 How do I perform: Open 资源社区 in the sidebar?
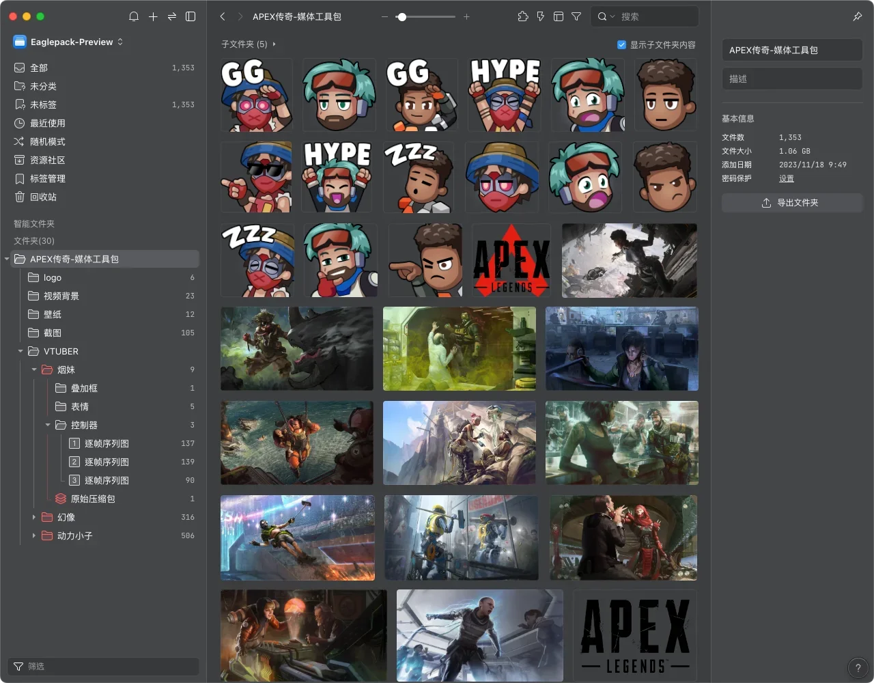(104, 160)
